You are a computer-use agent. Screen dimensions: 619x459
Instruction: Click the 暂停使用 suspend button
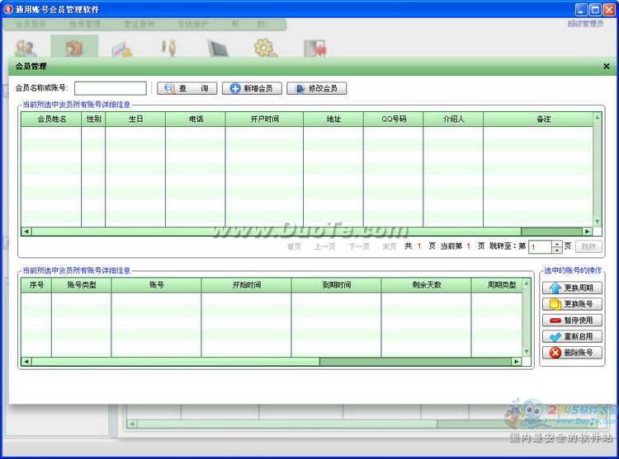pyautogui.click(x=573, y=320)
